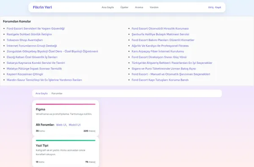Image resolution: width=254 pixels, height=167 pixels.
Task: Open topic Zonguldak Gökçebey Biyoloji Özel Ders
Action: (52, 51)
